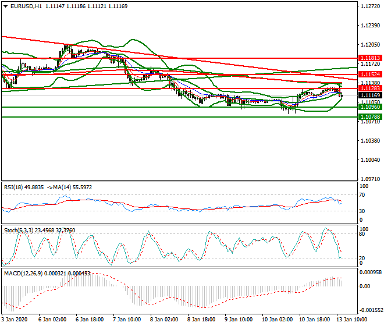Viewport: 384px width, 326px height.
Task: Click the green 1.10960 support level label
Action: (370, 107)
